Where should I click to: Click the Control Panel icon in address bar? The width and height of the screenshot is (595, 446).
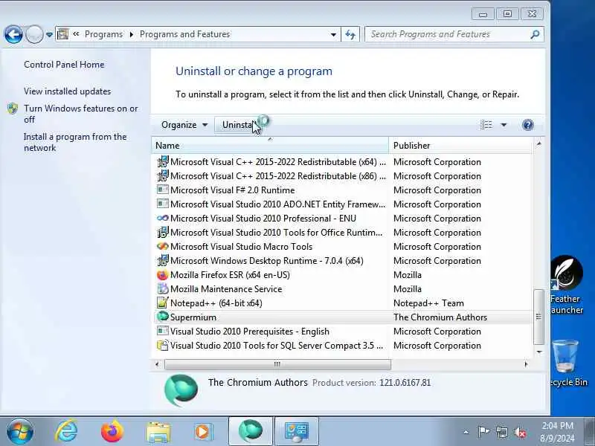63,34
